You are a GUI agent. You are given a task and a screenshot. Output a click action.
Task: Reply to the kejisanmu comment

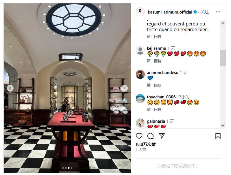click(x=157, y=61)
